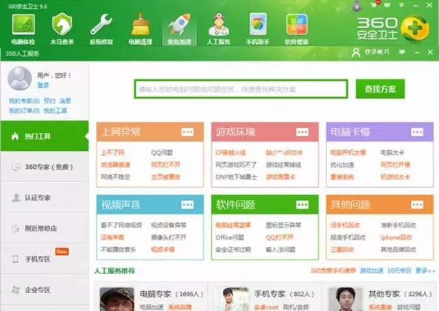Click the grey user avatar picture
This screenshot has width=439, height=311.
click(x=19, y=79)
